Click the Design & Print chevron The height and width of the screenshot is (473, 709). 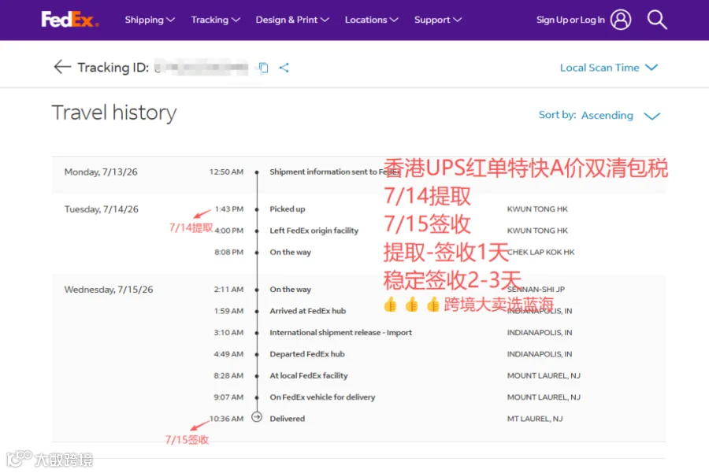(x=325, y=20)
